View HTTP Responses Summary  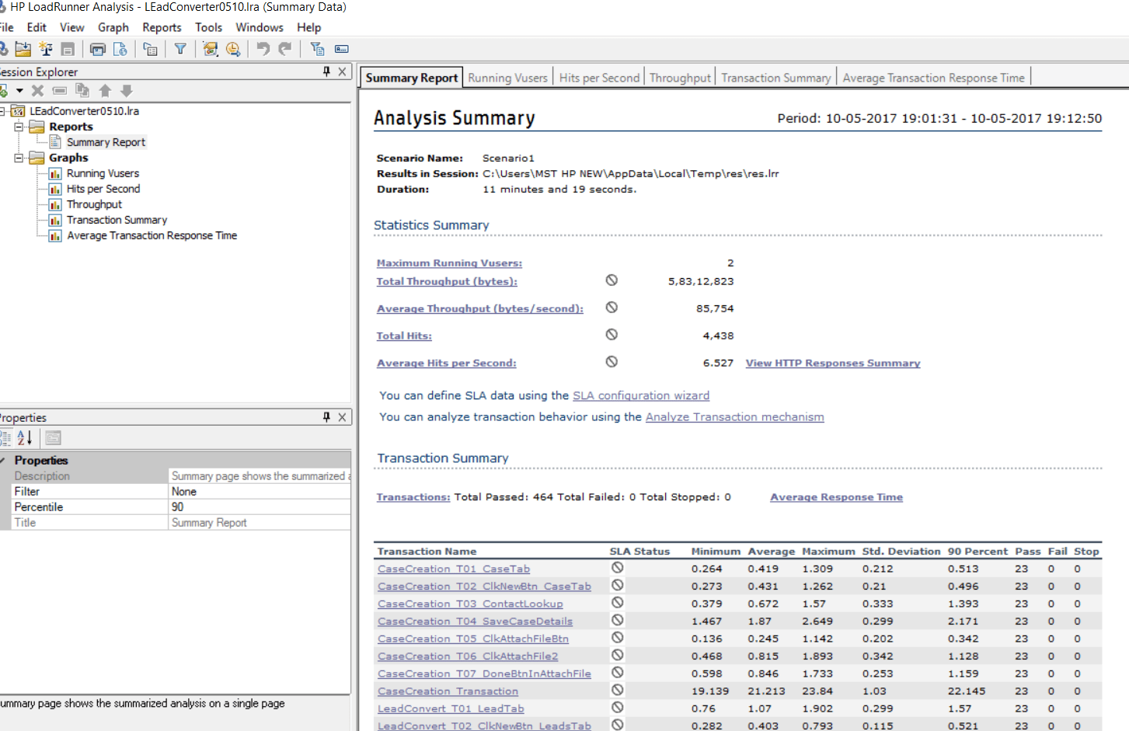click(x=832, y=363)
